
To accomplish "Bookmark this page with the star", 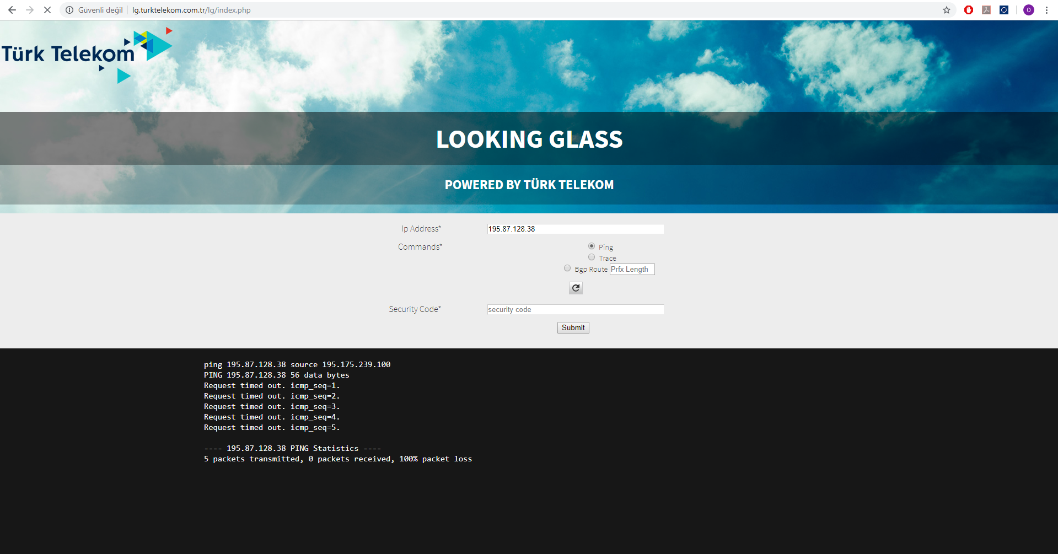I will (x=947, y=10).
